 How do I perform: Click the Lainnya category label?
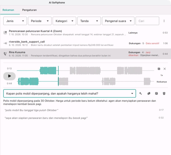pyautogui.click(x=133, y=33)
